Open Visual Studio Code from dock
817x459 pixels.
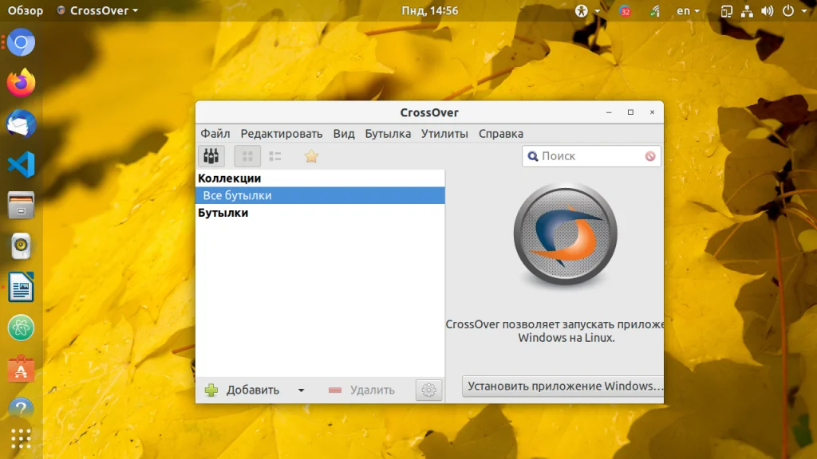click(x=21, y=164)
